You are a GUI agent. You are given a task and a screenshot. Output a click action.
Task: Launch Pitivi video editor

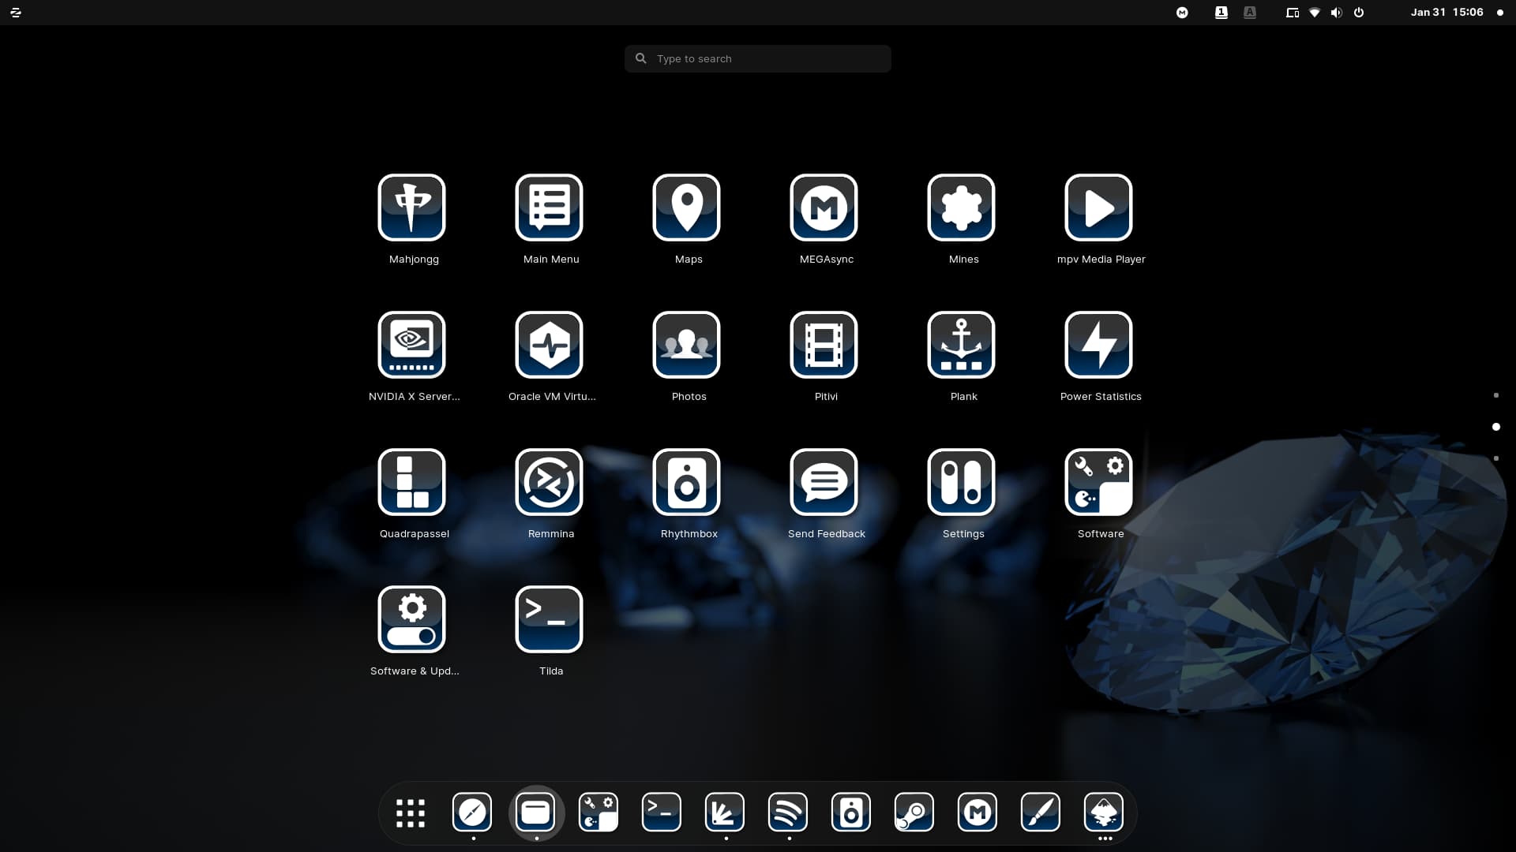(x=824, y=345)
